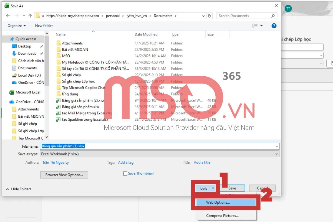Open Help with the question mark icon

point(274,26)
